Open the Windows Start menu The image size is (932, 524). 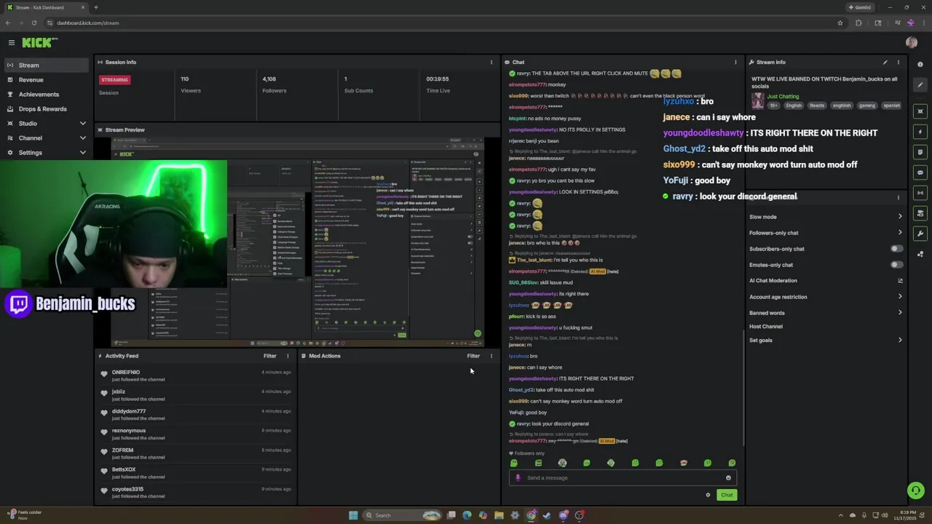[x=353, y=515]
